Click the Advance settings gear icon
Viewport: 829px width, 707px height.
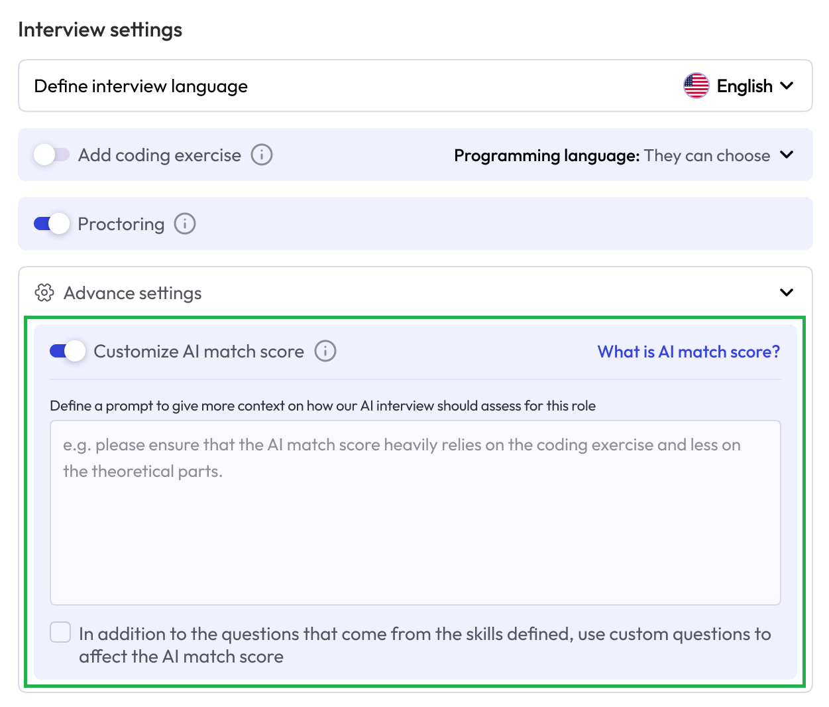44,292
